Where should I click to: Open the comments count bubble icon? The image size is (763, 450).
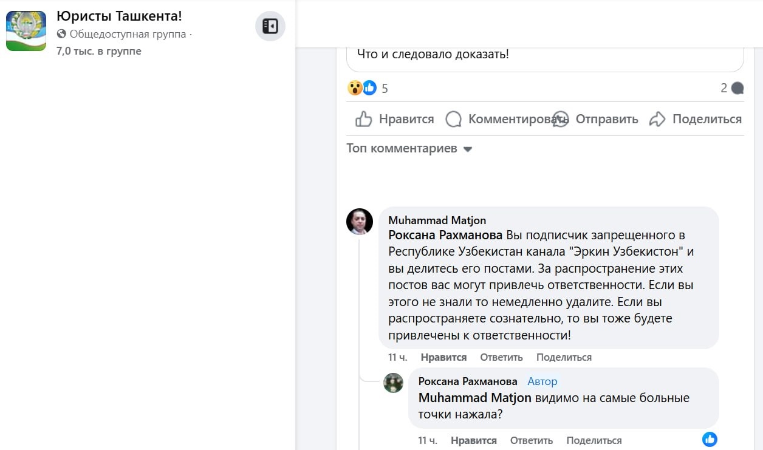(737, 89)
